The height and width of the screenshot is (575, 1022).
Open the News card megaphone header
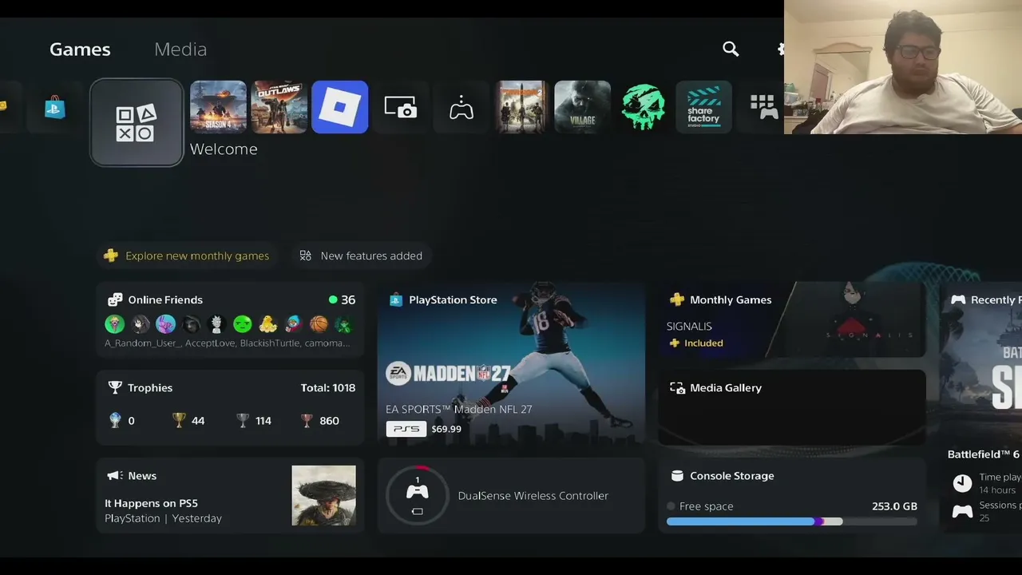tap(132, 475)
